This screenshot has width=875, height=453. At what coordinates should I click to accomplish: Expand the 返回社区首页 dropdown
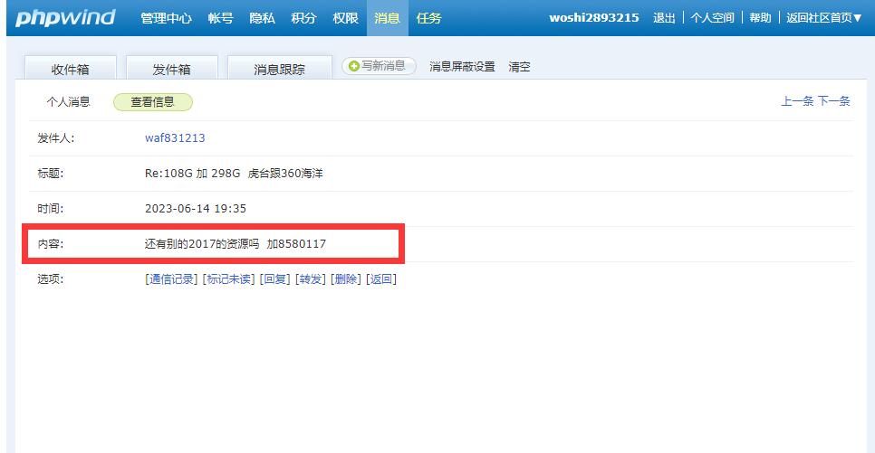(x=824, y=18)
